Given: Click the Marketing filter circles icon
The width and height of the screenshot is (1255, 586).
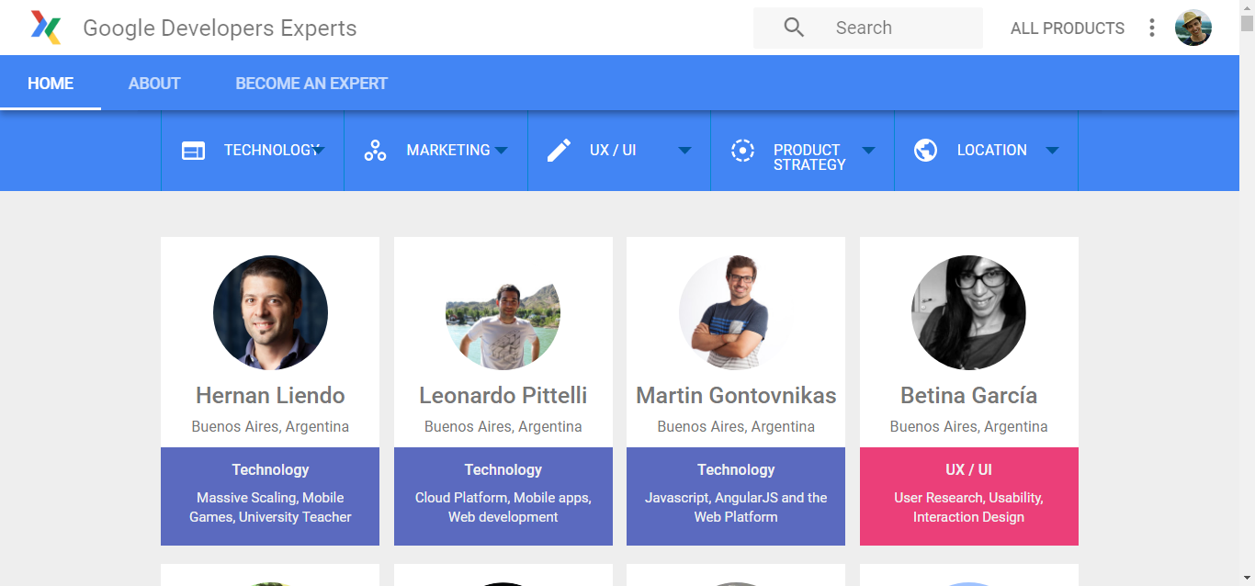Looking at the screenshot, I should click(375, 151).
